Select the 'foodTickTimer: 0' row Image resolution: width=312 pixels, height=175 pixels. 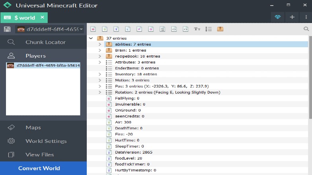(x=206, y=164)
